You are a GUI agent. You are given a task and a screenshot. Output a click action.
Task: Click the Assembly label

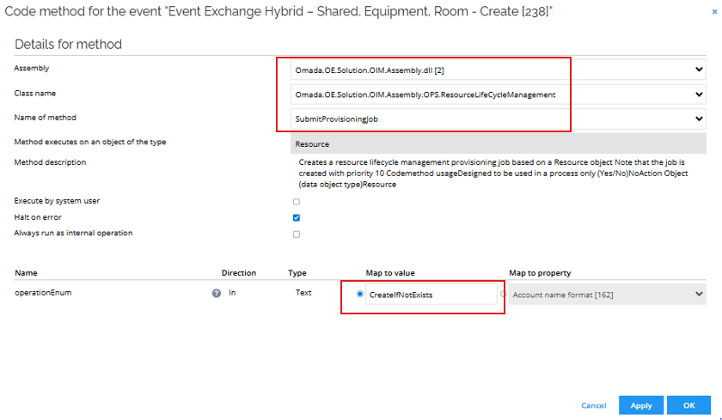pos(31,68)
